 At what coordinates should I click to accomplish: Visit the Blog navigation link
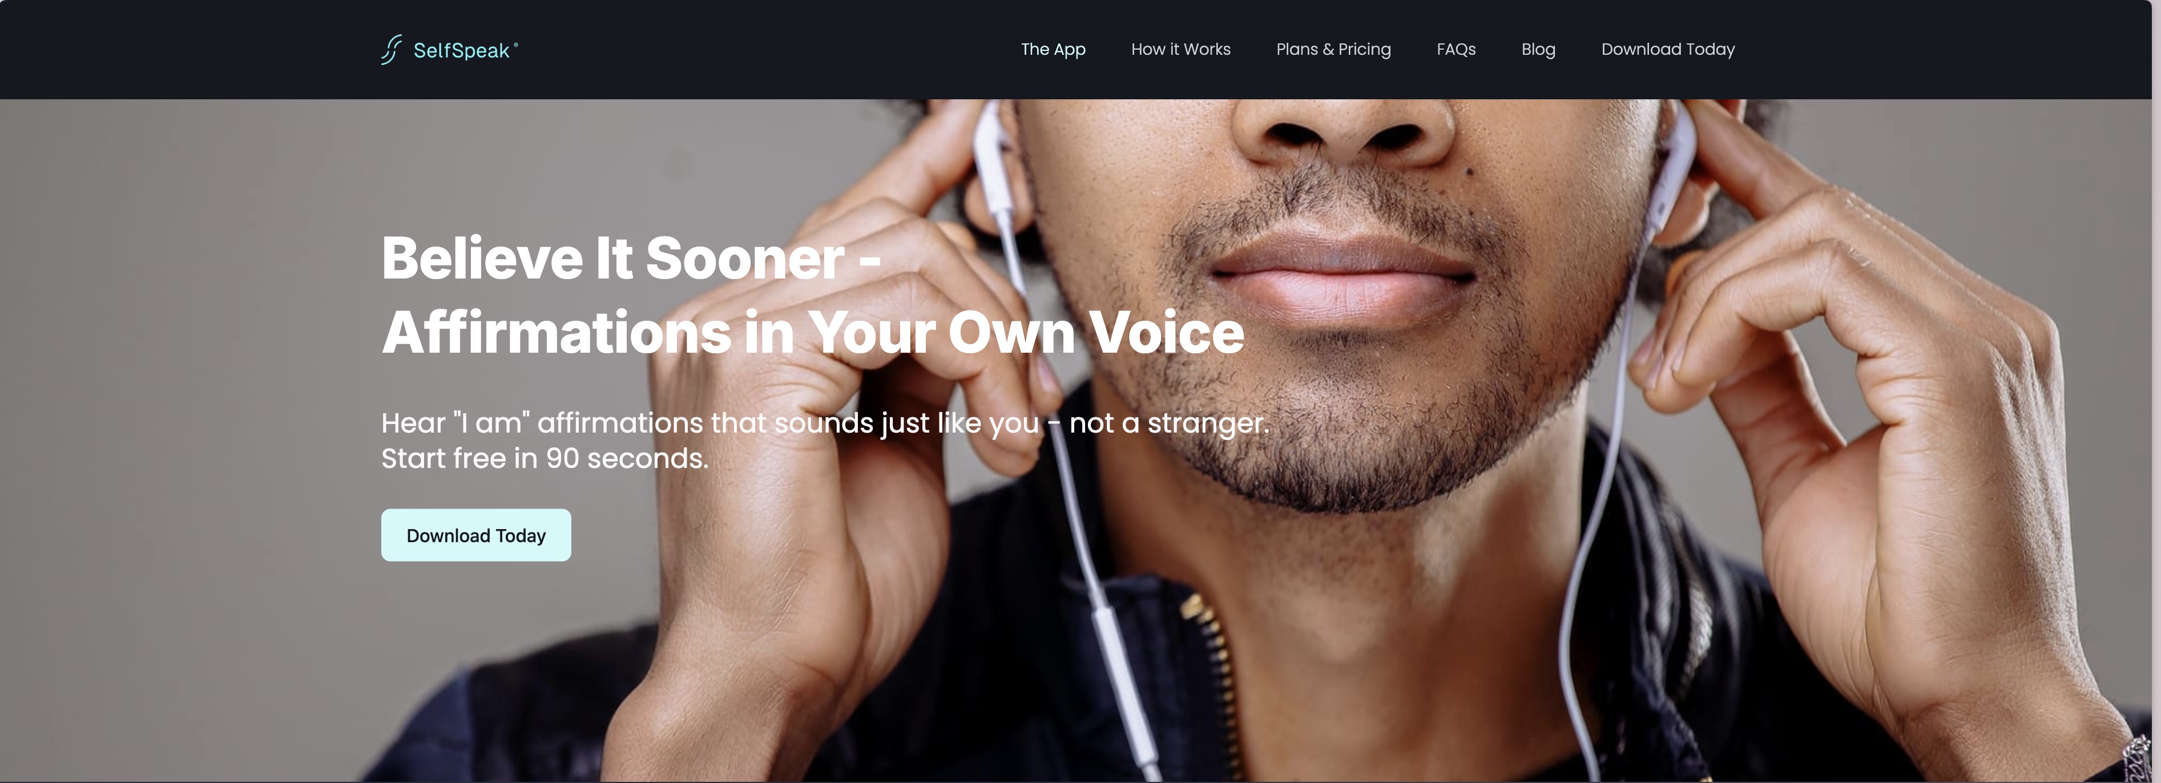1538,50
